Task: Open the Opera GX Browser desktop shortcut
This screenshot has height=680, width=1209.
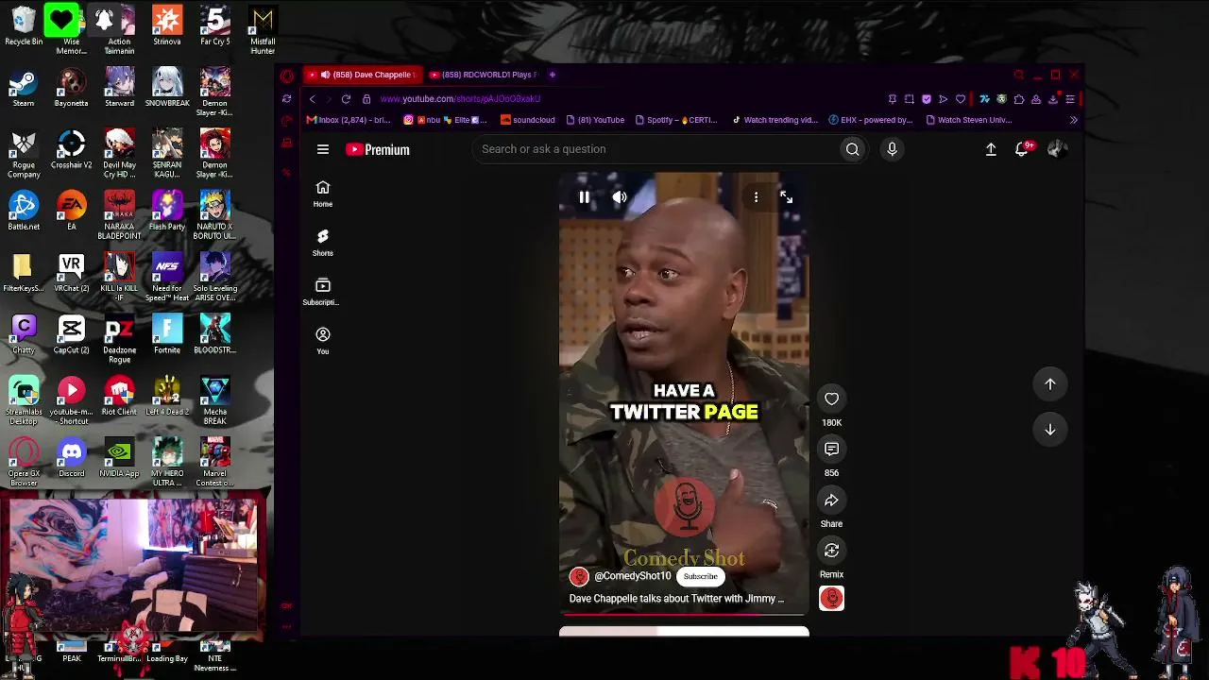Action: click(24, 463)
